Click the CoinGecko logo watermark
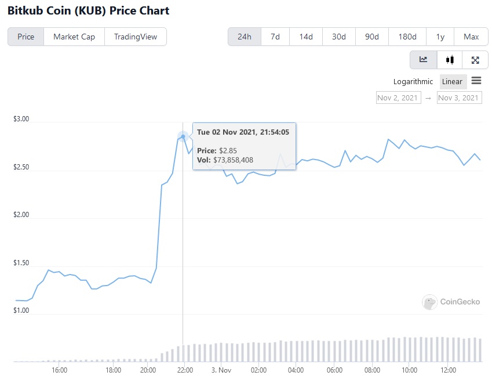Image resolution: width=492 pixels, height=379 pixels. tap(451, 302)
